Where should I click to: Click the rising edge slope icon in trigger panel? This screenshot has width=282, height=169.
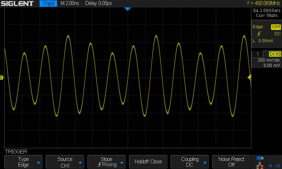[x=259, y=34]
